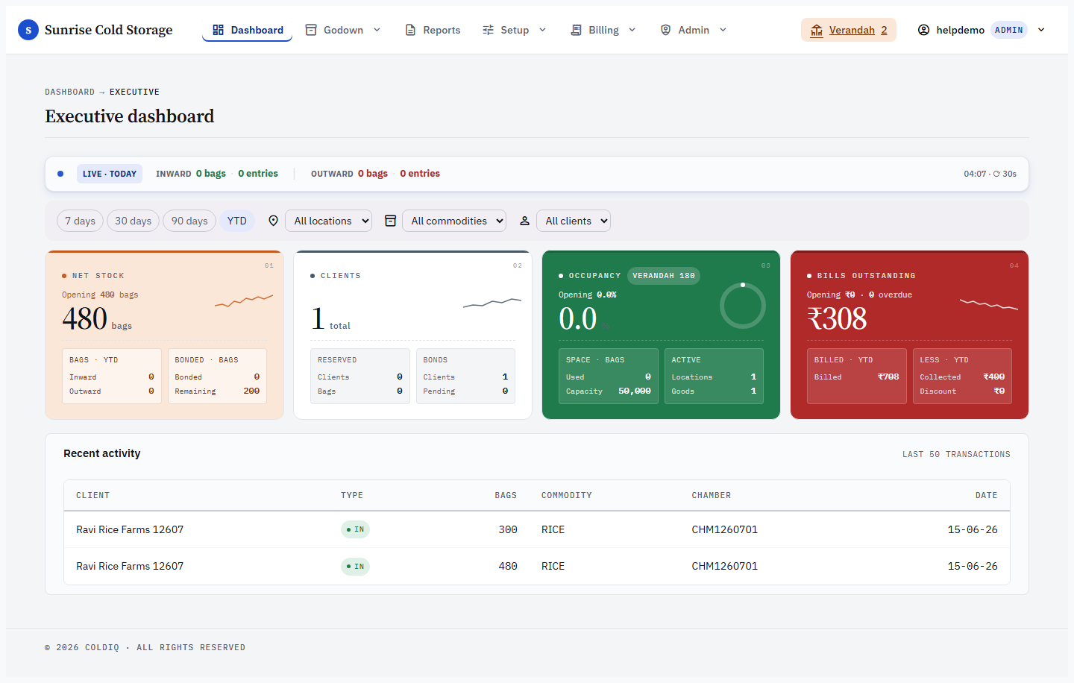Go to the Reports page
The height and width of the screenshot is (683, 1074).
click(x=433, y=30)
